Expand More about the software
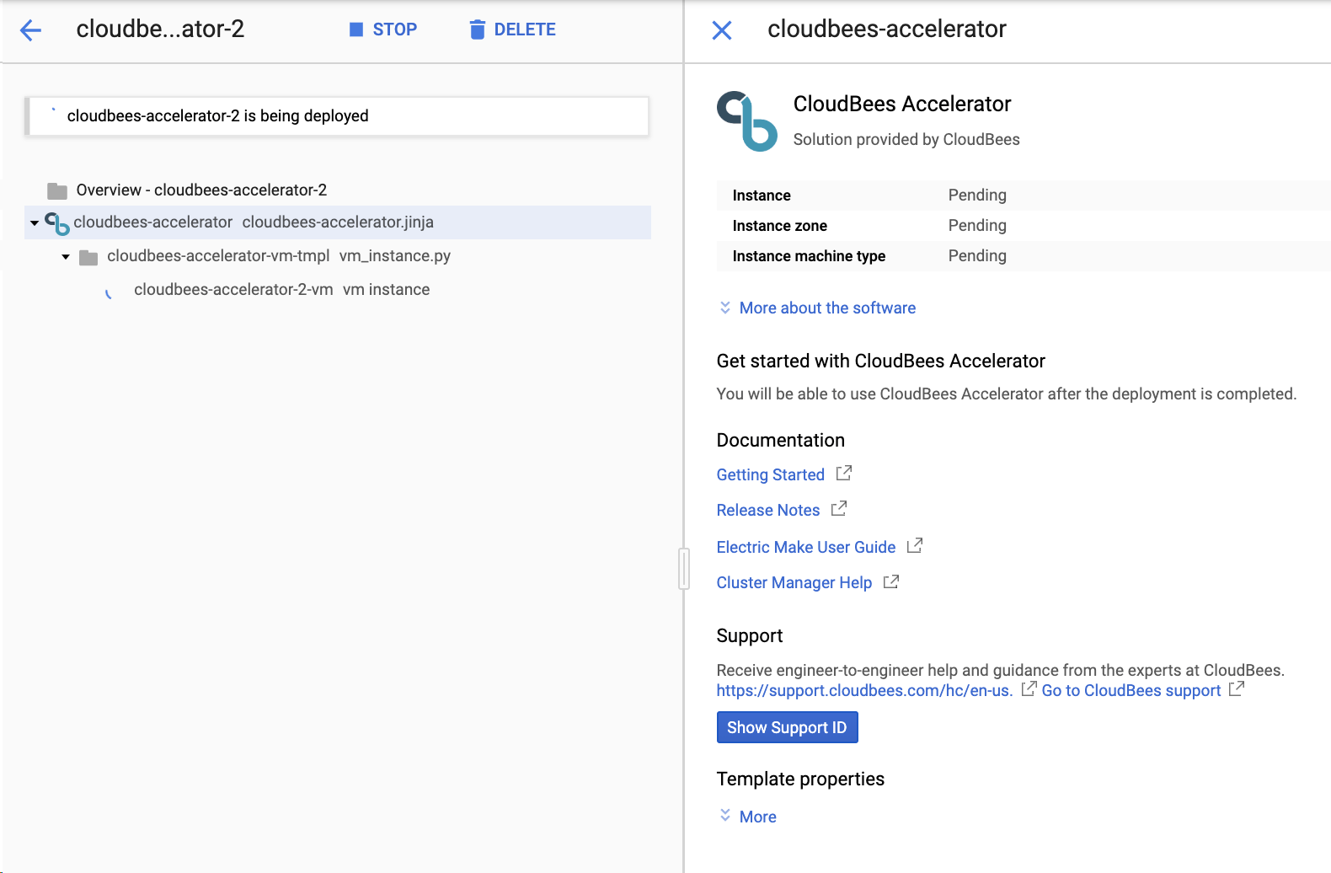The image size is (1331, 873). pyautogui.click(x=817, y=308)
